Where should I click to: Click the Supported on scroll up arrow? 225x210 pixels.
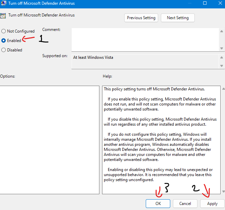pyautogui.click(x=222, y=57)
